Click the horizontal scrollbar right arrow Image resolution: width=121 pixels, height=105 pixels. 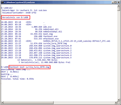click(x=116, y=103)
